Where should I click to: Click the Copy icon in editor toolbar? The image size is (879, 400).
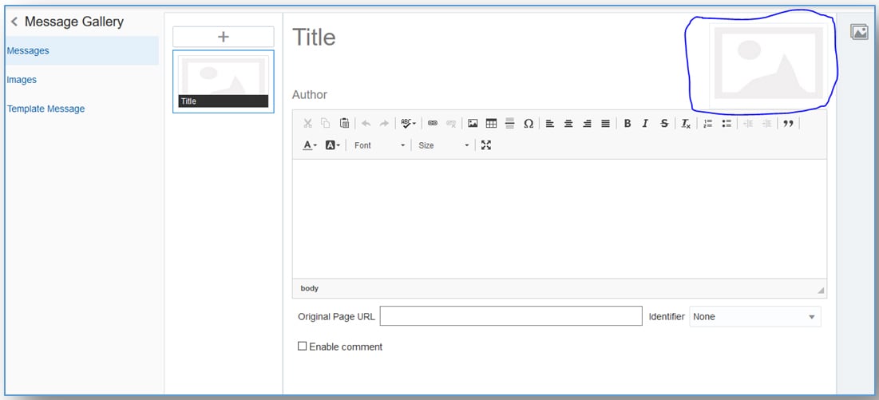(326, 123)
